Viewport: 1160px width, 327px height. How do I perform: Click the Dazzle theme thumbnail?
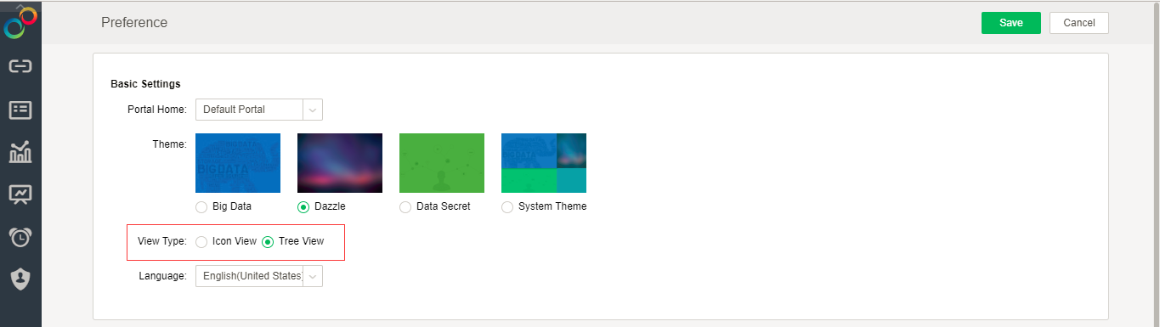coord(340,163)
